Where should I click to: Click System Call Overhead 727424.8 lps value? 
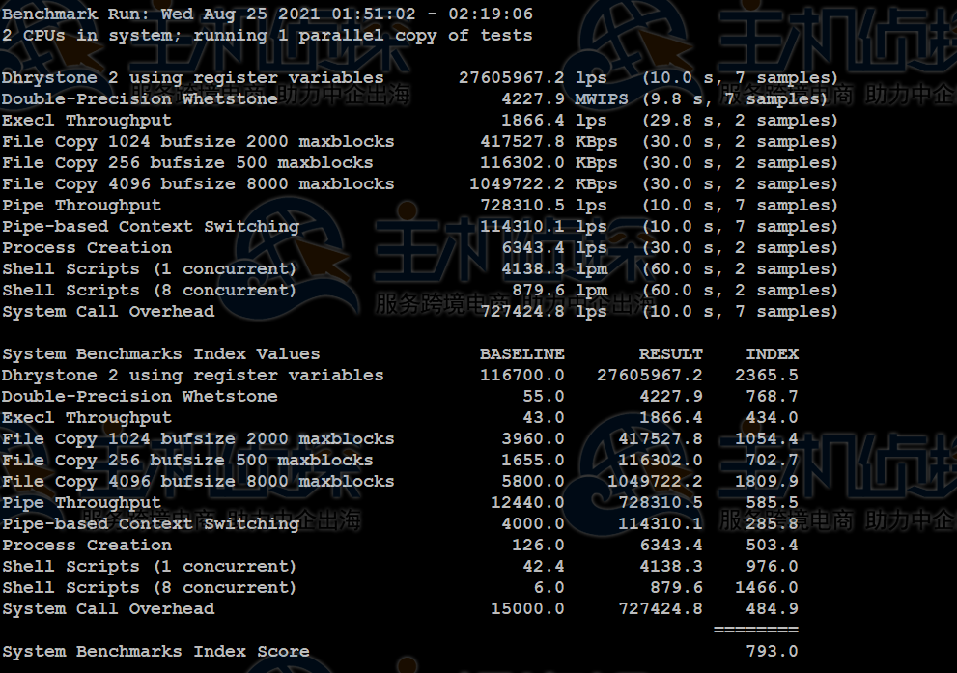click(543, 312)
